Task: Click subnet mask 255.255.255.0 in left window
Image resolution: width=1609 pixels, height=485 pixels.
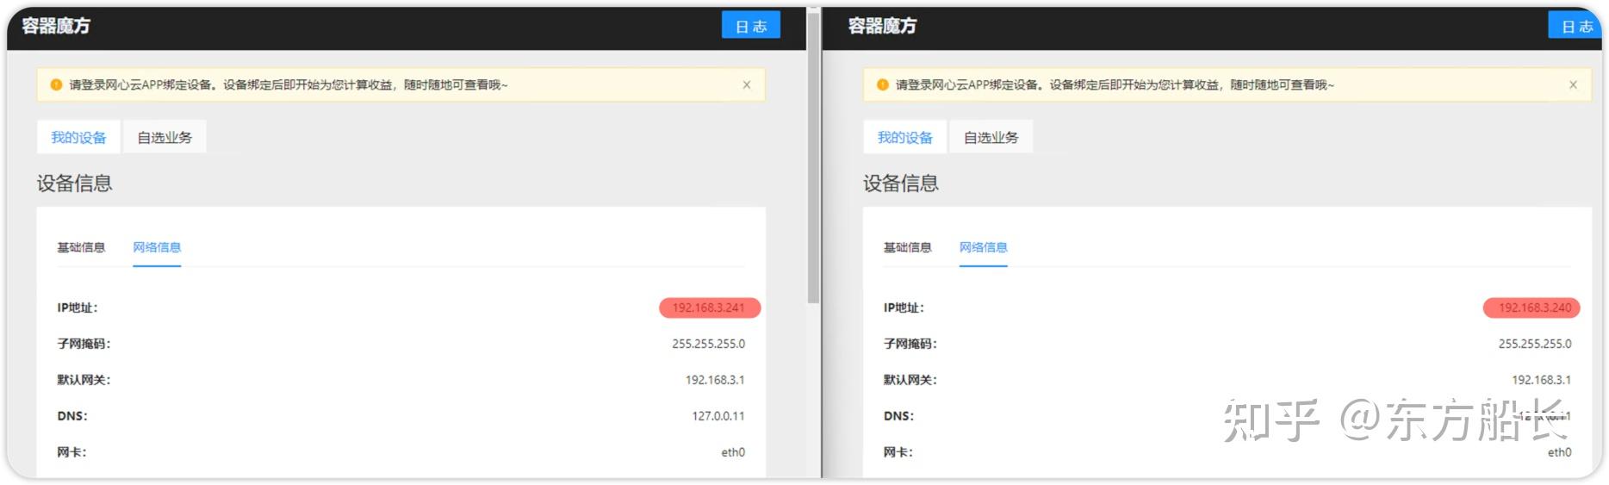Action: click(708, 344)
